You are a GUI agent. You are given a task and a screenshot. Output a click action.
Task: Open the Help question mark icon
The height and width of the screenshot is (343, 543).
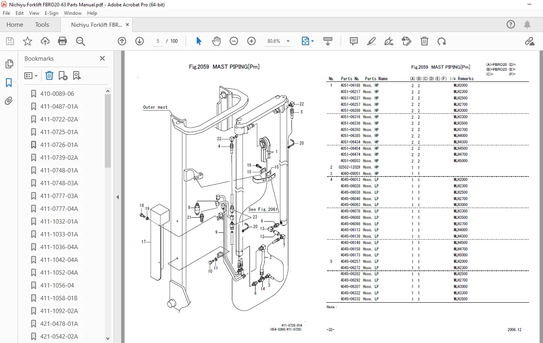pos(511,25)
